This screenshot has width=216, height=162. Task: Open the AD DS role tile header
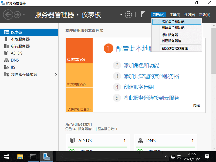[97, 141]
